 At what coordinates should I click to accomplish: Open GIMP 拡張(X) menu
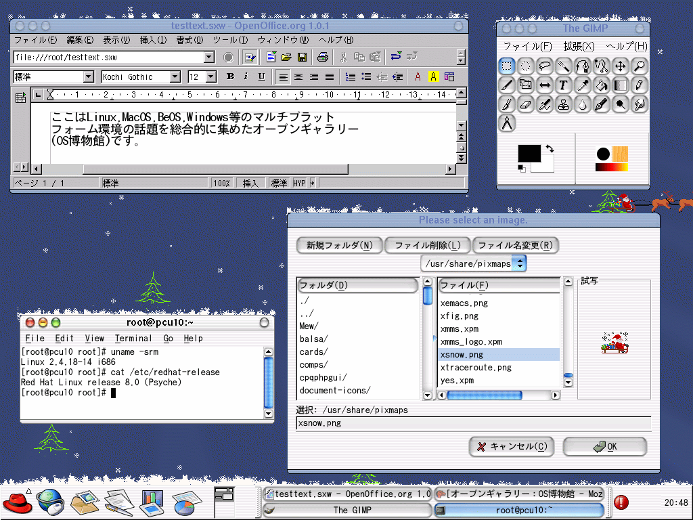[x=579, y=46]
